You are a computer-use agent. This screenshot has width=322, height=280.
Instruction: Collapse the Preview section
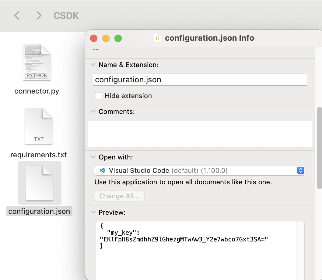click(93, 212)
